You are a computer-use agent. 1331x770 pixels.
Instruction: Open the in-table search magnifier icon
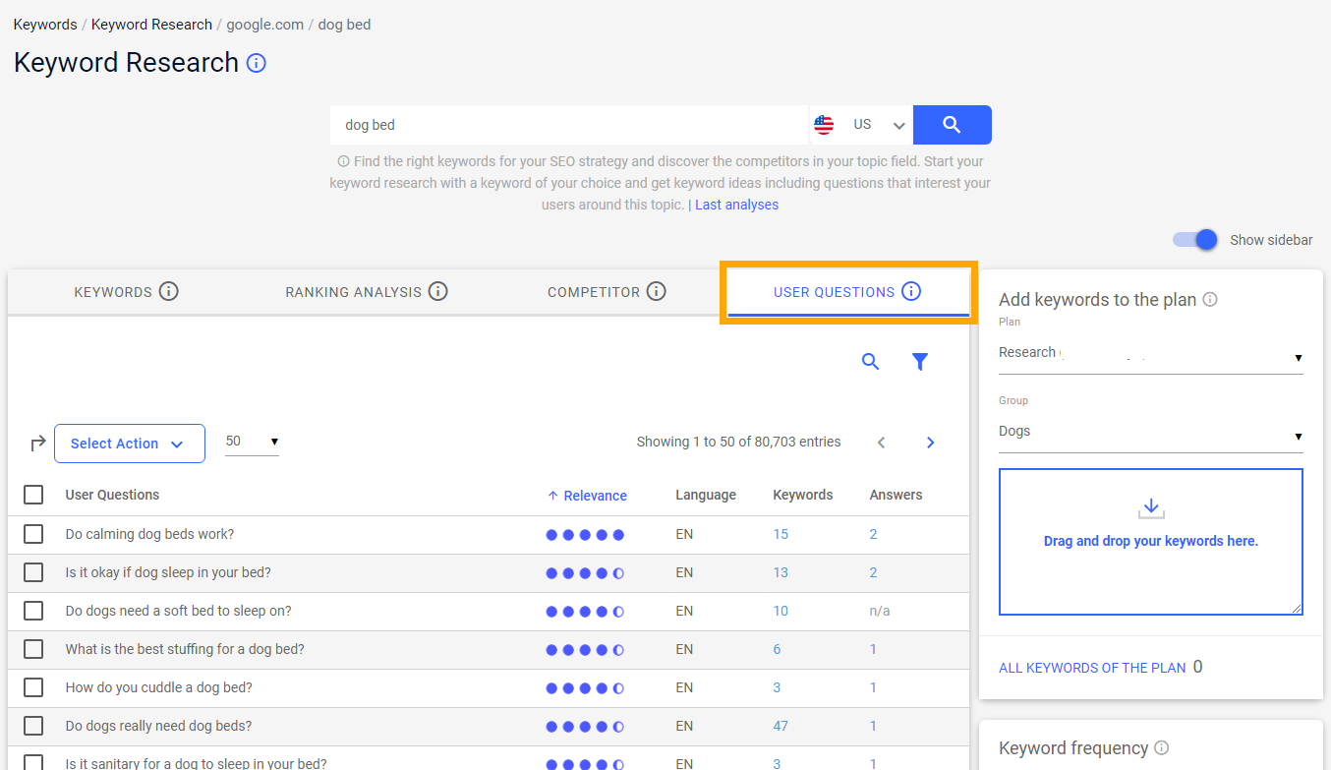(x=870, y=362)
